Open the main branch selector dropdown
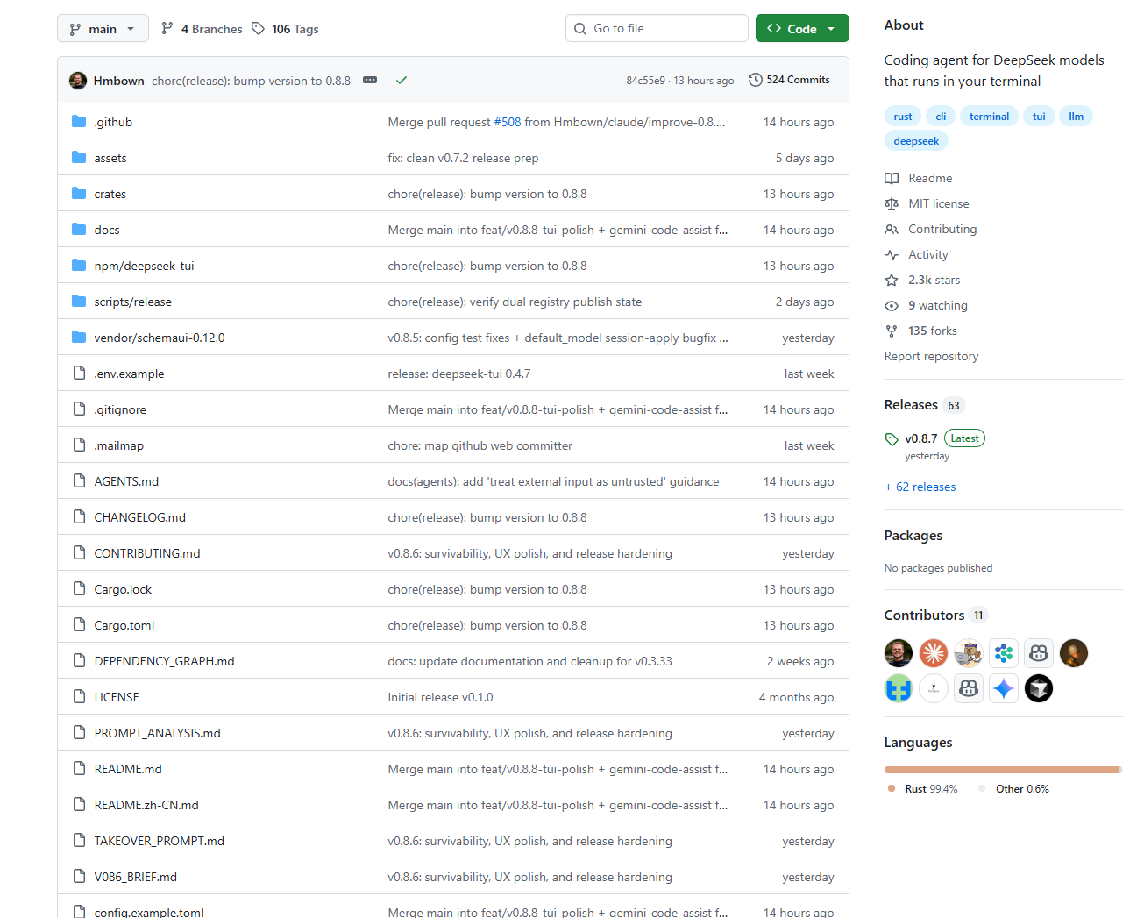The width and height of the screenshot is (1137, 918). pyautogui.click(x=103, y=29)
